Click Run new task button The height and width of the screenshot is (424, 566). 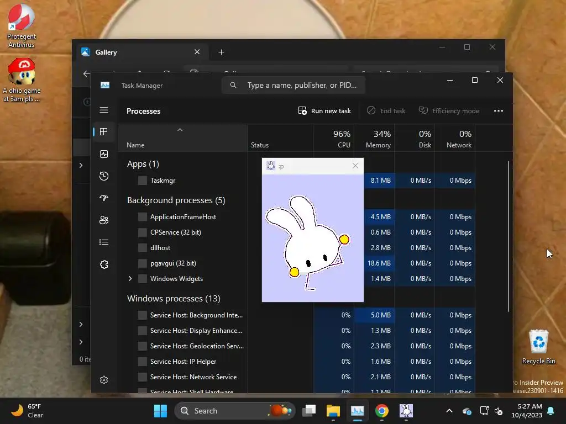click(x=324, y=110)
